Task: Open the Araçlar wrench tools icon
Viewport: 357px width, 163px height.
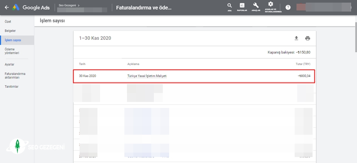Action: click(256, 7)
